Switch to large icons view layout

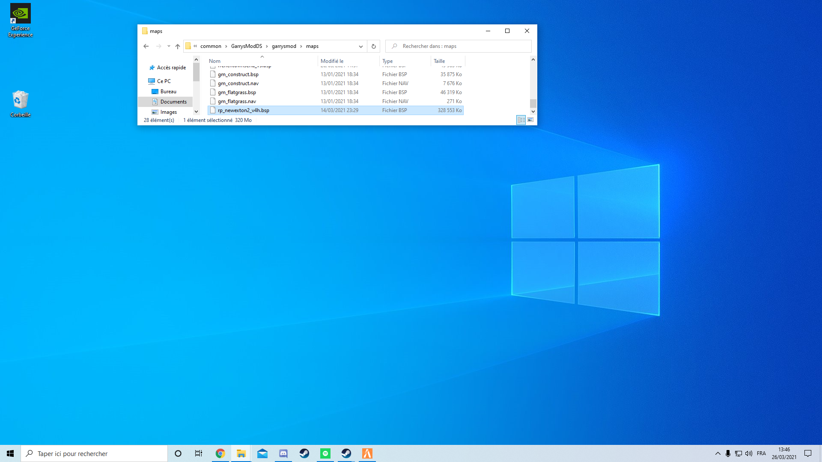530,120
